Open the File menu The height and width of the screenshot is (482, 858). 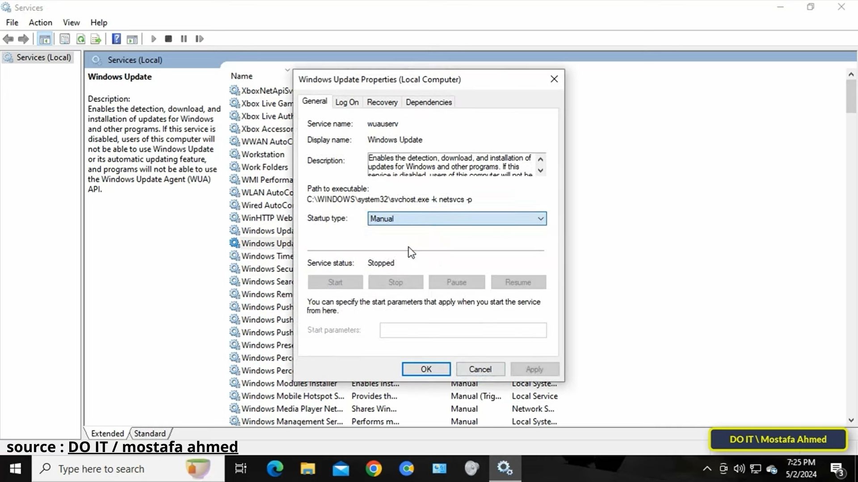[x=12, y=22]
